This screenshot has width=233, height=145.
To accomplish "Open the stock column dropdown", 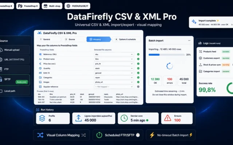I will pyautogui.click(x=114, y=69).
